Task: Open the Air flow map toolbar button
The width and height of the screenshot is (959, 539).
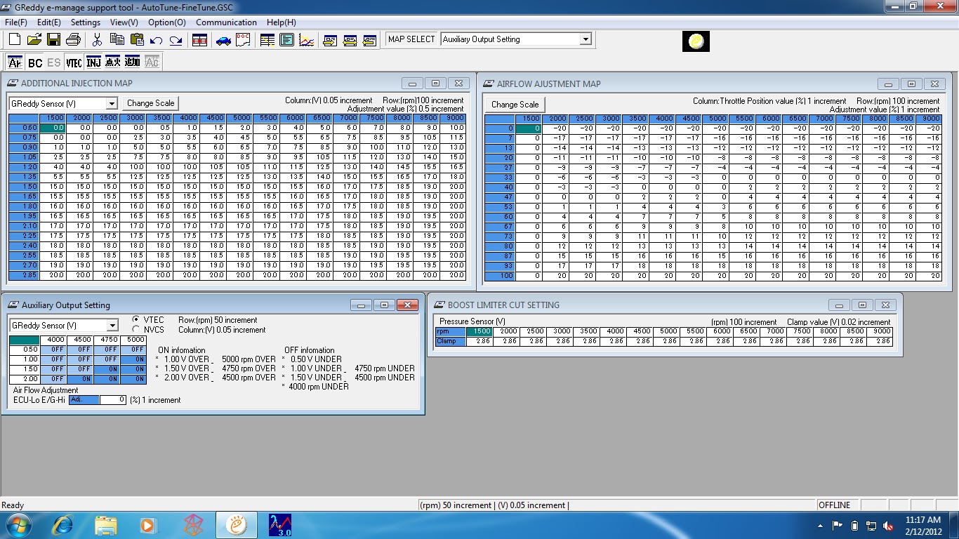Action: tap(15, 62)
